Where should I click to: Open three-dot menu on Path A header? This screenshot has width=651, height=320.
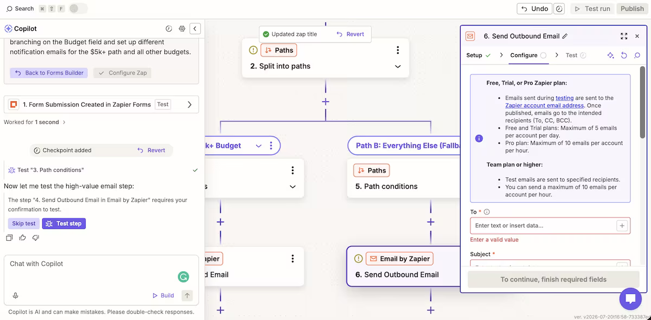[x=271, y=145]
